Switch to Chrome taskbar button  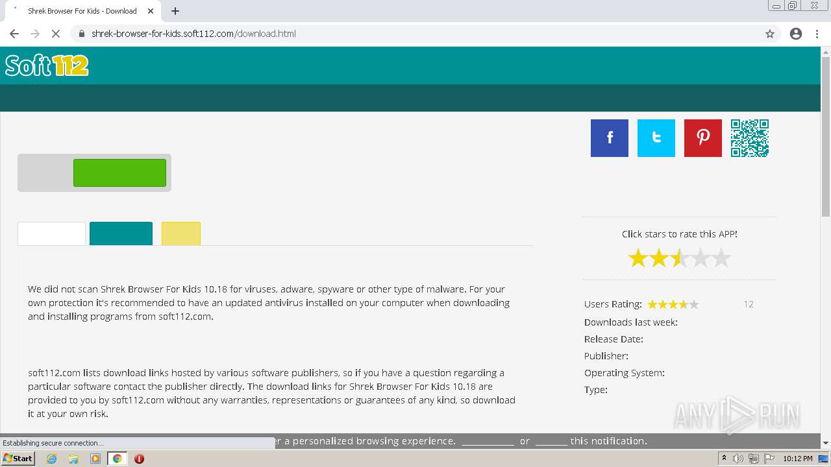coord(117,459)
